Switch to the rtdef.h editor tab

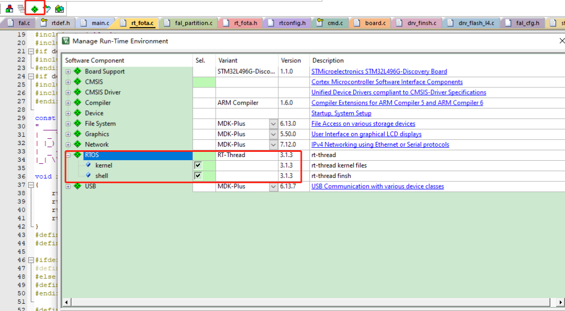[56, 23]
